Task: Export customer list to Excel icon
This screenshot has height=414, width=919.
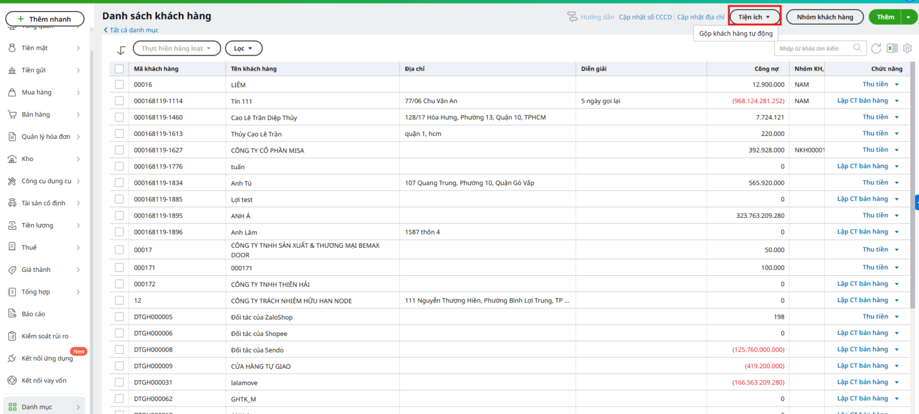Action: click(x=892, y=49)
